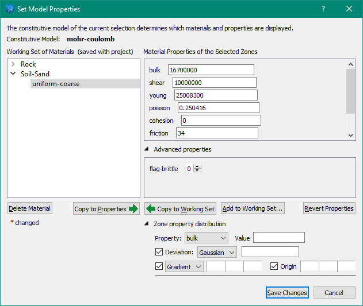This screenshot has width=363, height=306.
Task: Select the uniform-coarse material
Action: pyautogui.click(x=56, y=84)
